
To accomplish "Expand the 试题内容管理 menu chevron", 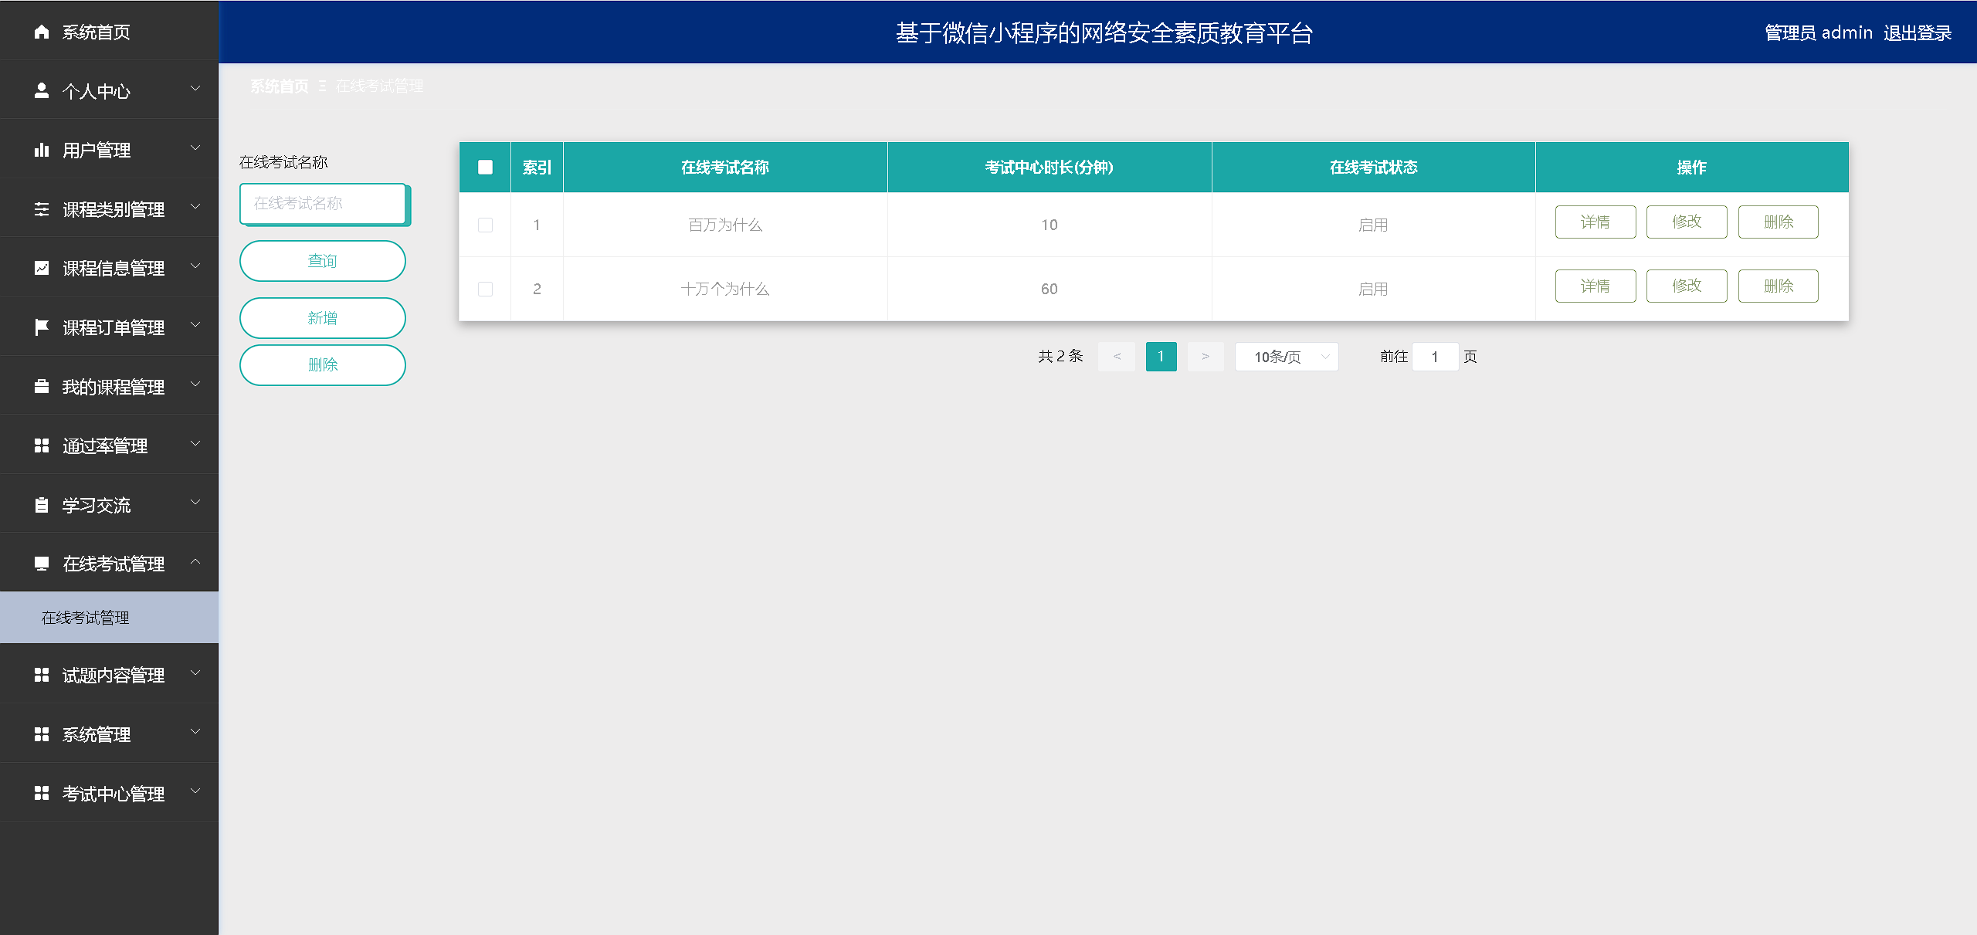I will (x=195, y=674).
